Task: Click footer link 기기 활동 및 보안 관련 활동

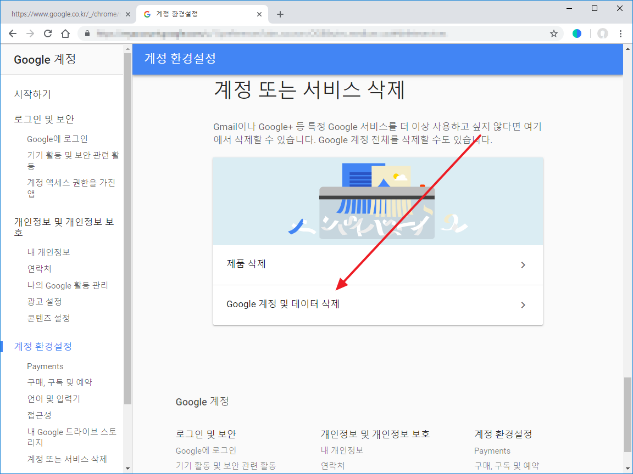Action: (226, 466)
